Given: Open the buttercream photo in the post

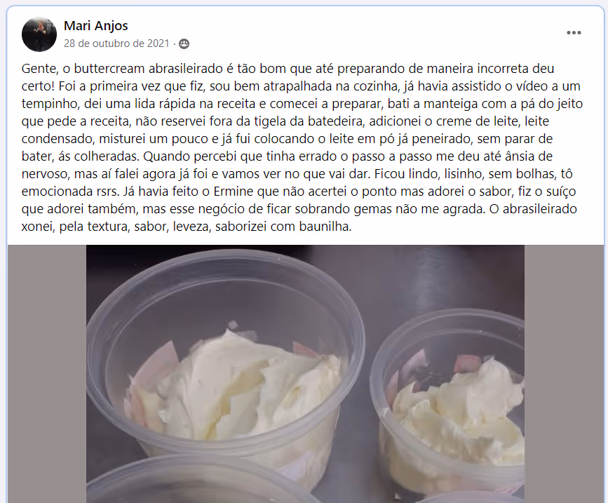Looking at the screenshot, I should click(x=305, y=374).
